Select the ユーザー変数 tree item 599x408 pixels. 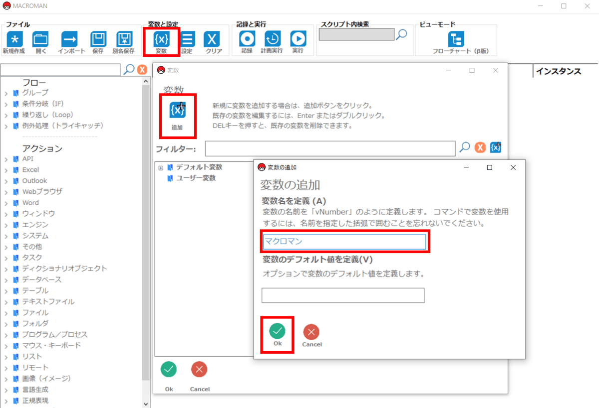point(196,178)
